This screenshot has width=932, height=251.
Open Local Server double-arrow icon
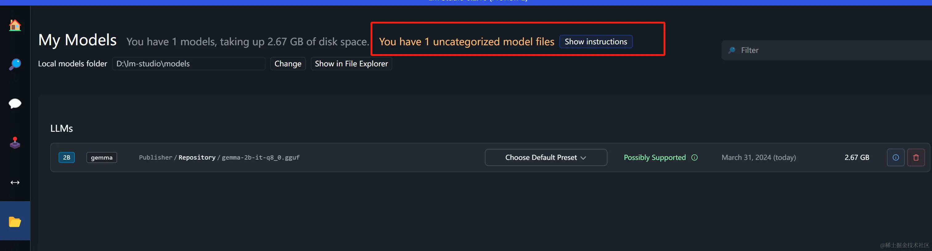coord(15,182)
